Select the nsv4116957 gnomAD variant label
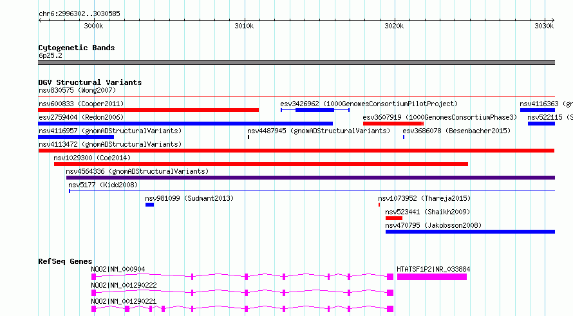This screenshot has width=573, height=316. (x=110, y=131)
